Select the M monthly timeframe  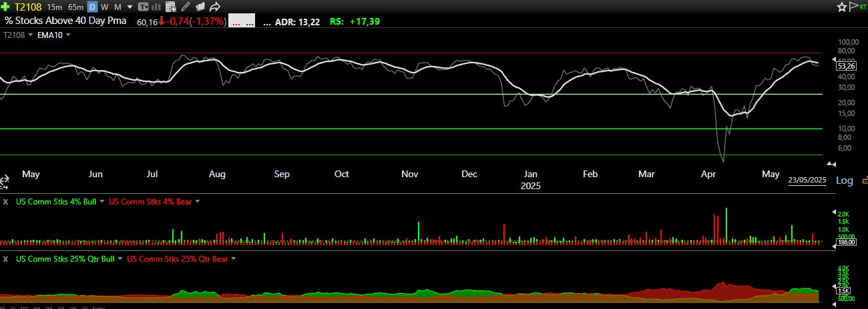(118, 7)
